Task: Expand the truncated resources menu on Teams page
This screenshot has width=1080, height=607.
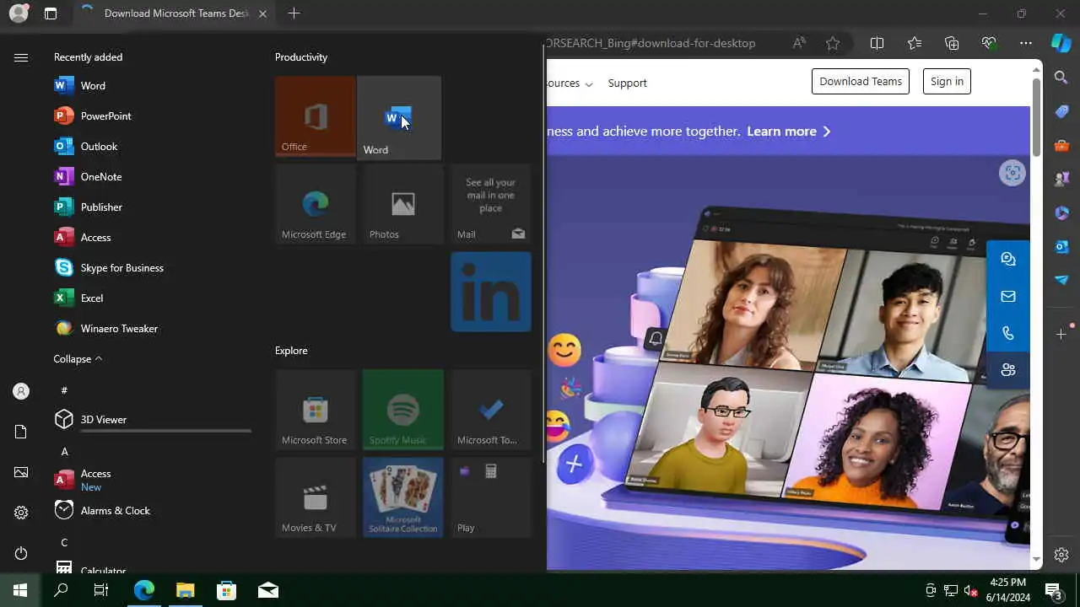Action: point(570,83)
